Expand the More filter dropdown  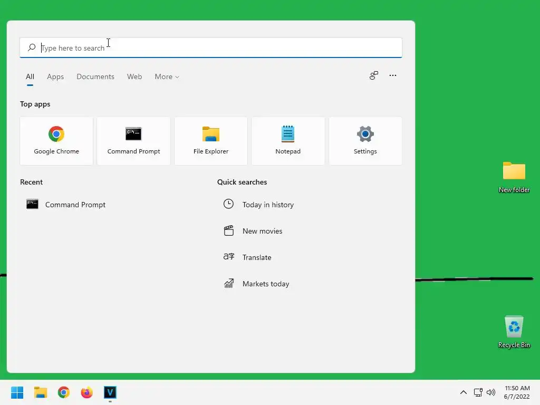(x=167, y=76)
